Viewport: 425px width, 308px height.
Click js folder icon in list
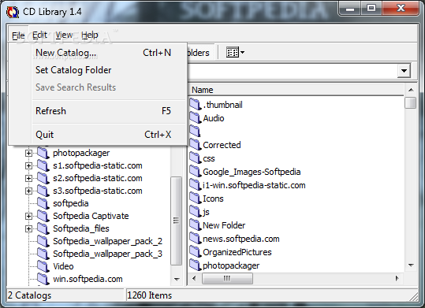[x=196, y=212]
